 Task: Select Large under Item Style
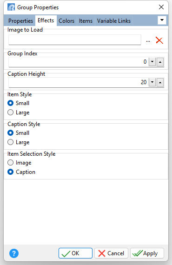click(x=19, y=113)
